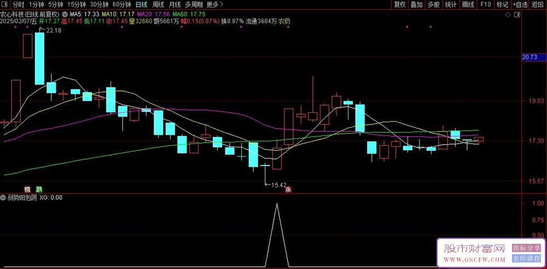The image size is (547, 269).
Task: Click the 榜 marker below the chart
Action: click(x=27, y=190)
